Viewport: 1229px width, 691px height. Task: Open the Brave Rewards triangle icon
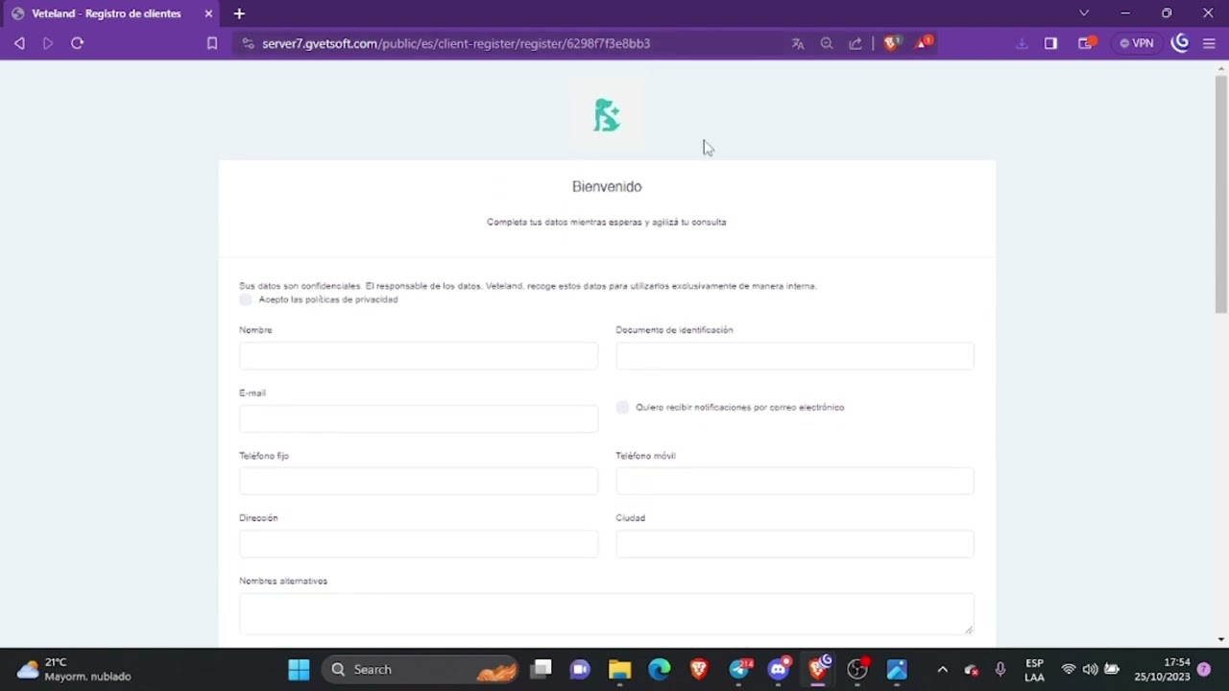pos(924,43)
